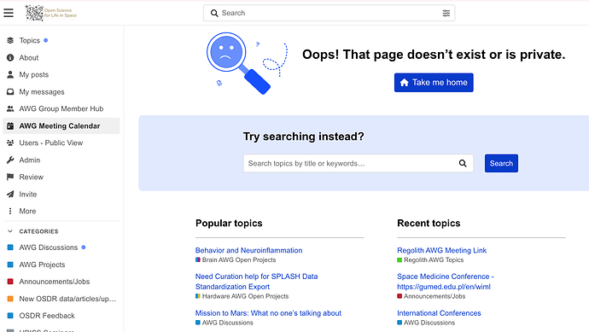Open AWG Group Member Hub
589x332 pixels.
pyautogui.click(x=61, y=109)
